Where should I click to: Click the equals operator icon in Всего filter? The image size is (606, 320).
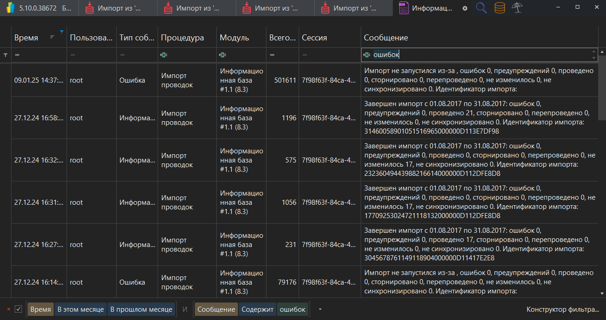coord(272,55)
